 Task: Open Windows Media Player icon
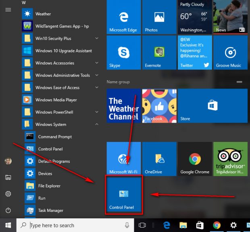point(27,100)
